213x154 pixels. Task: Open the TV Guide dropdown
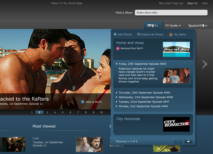coord(173,25)
